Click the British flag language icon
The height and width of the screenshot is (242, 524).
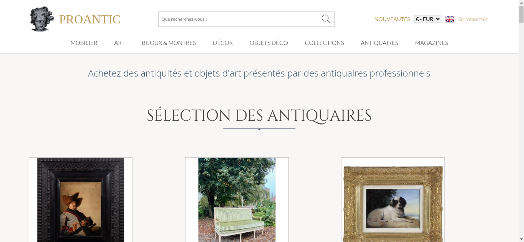tap(450, 19)
